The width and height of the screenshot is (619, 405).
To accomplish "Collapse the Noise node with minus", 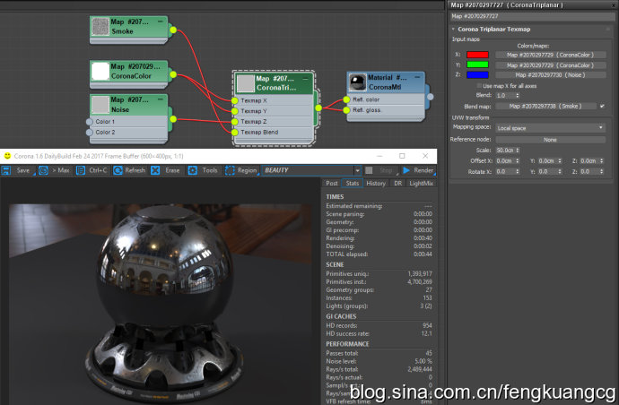I will tap(161, 99).
